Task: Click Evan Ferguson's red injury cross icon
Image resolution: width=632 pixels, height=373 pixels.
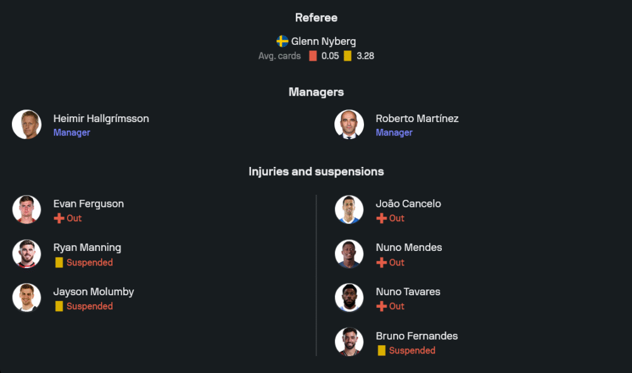Action: pyautogui.click(x=59, y=218)
